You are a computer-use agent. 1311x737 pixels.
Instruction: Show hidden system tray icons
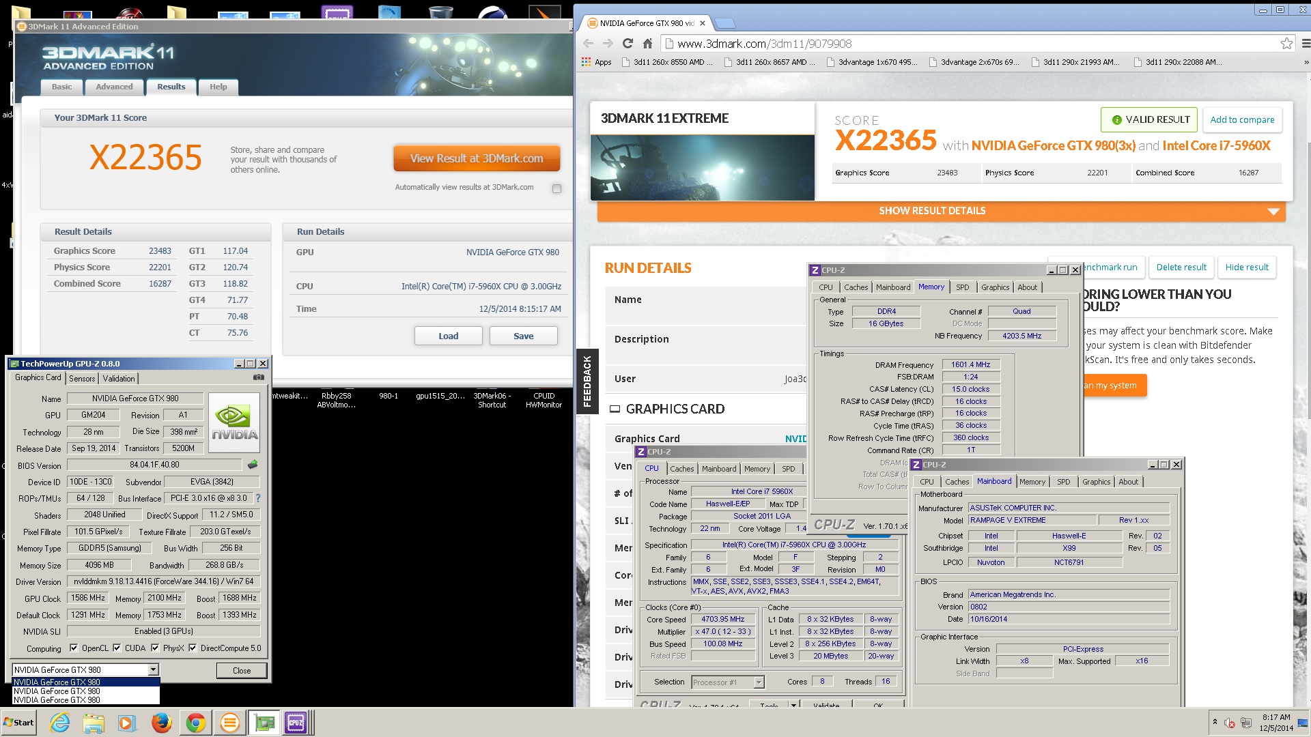[x=1214, y=722]
